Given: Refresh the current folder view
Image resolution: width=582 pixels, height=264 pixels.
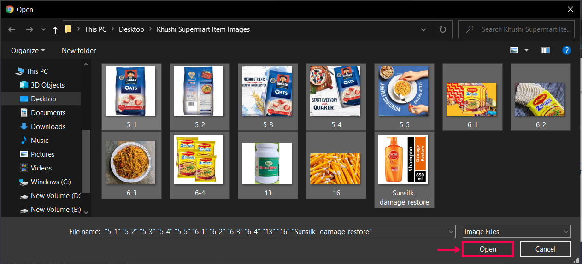Looking at the screenshot, I should [442, 29].
